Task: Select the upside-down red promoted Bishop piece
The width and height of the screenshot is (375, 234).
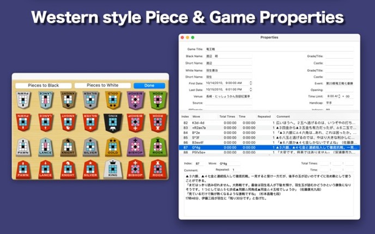Action: [135, 122]
